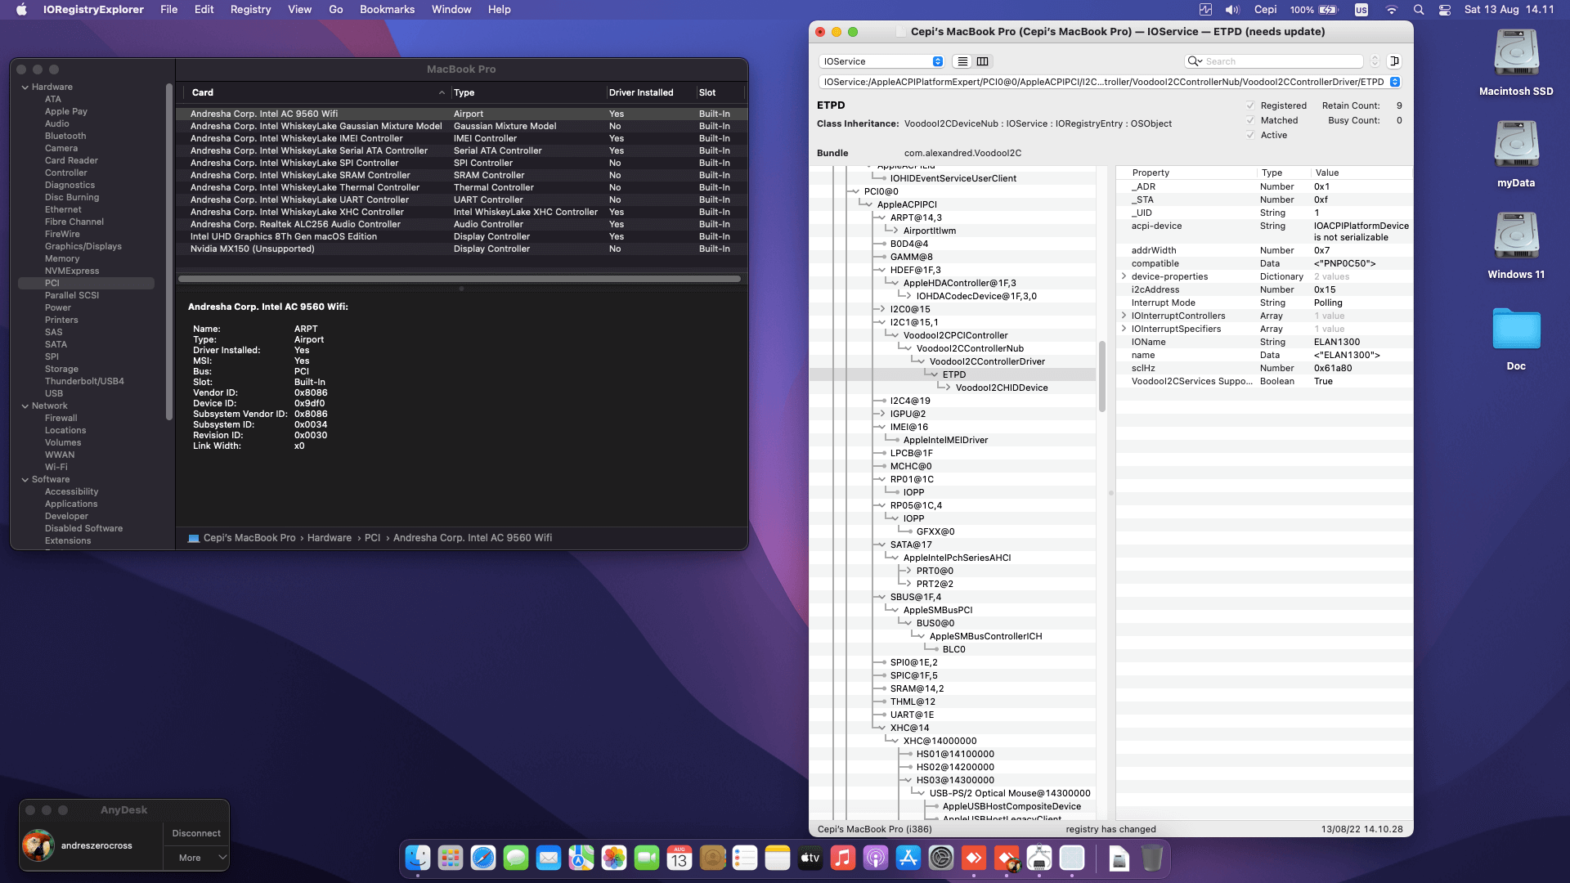
Task: Switch to outline list view icon
Action: (x=962, y=61)
